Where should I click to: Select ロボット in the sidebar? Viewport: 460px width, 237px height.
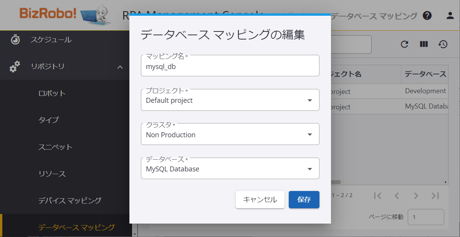click(52, 94)
